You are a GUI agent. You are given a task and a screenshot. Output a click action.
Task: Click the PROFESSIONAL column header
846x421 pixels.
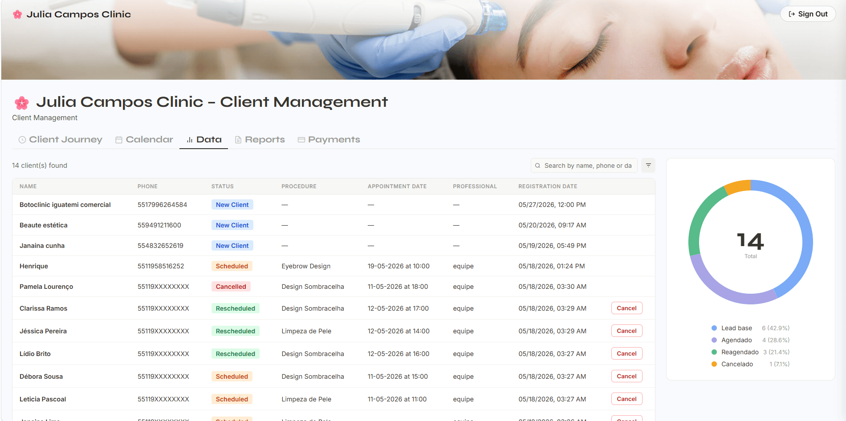tap(475, 186)
